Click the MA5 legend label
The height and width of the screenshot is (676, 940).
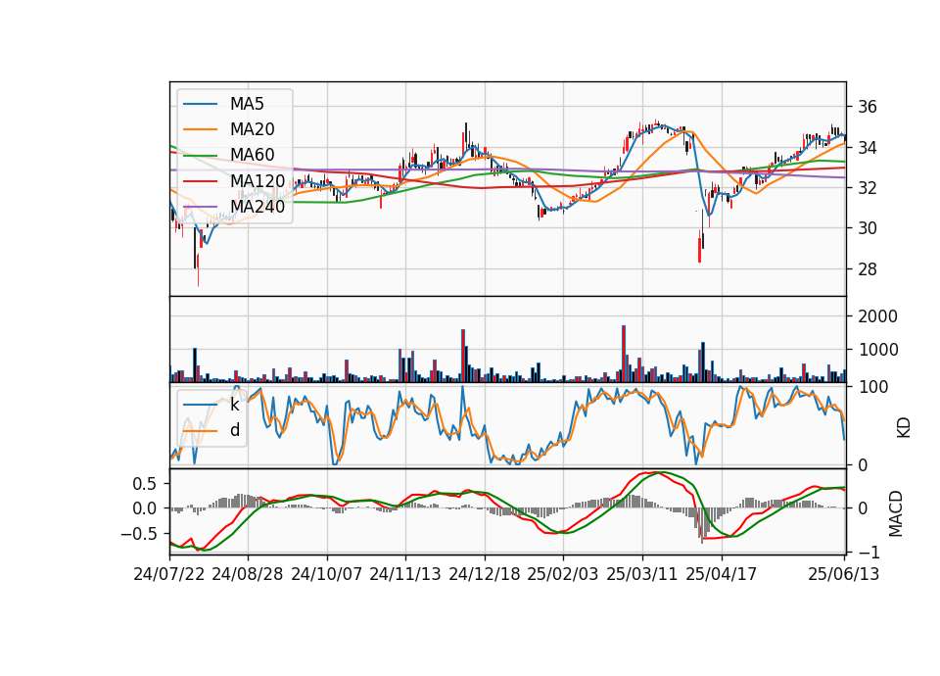[247, 104]
